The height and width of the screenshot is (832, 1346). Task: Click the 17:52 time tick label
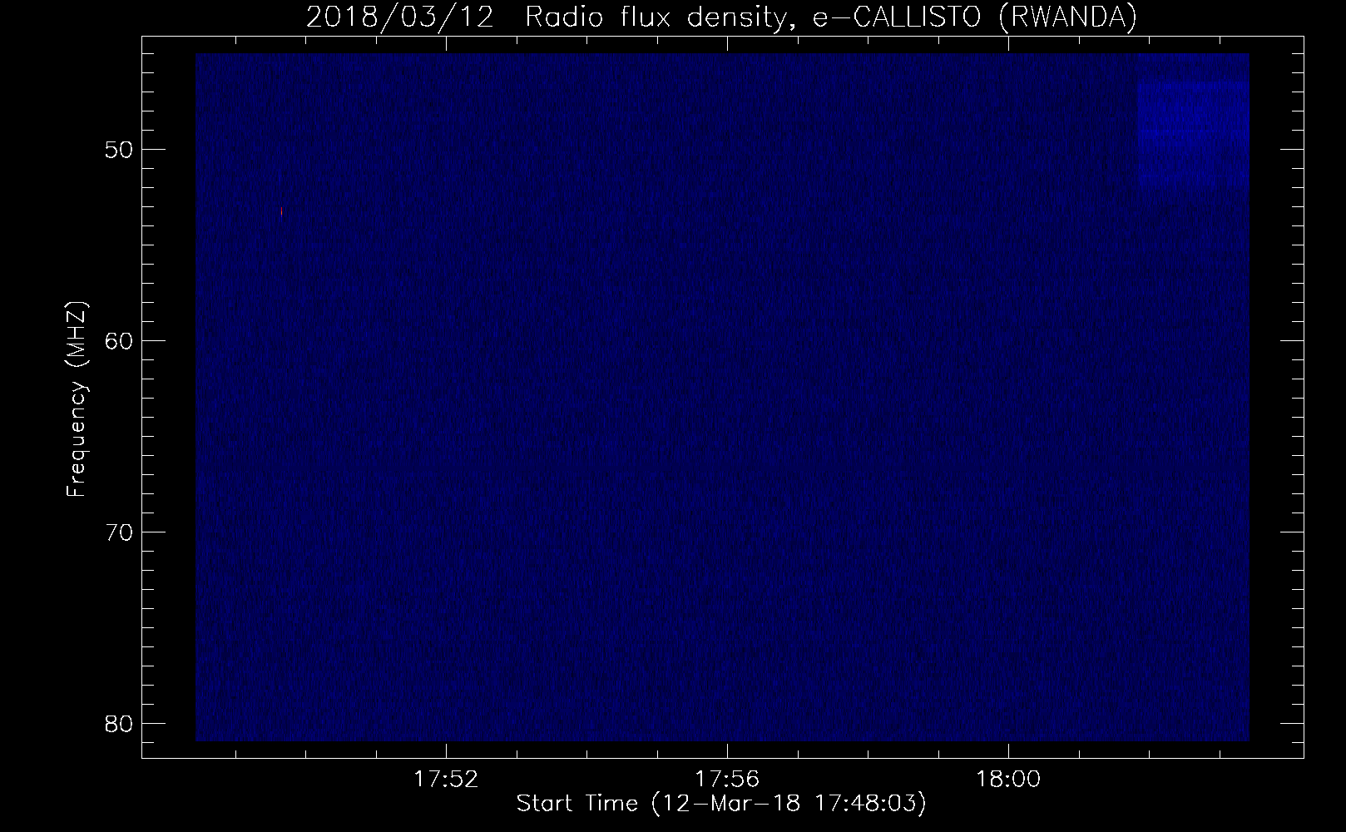coord(447,780)
